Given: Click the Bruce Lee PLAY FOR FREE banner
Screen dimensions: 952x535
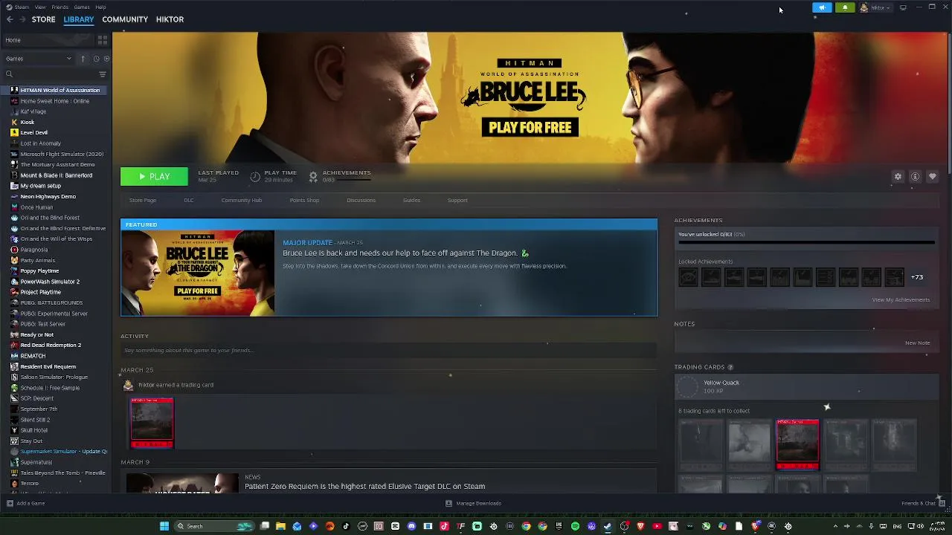Looking at the screenshot, I should pyautogui.click(x=530, y=128).
